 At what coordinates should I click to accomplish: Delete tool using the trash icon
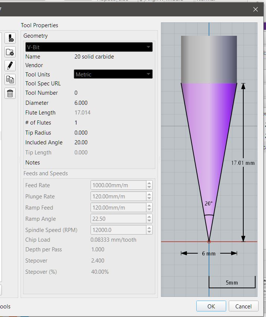pyautogui.click(x=10, y=93)
